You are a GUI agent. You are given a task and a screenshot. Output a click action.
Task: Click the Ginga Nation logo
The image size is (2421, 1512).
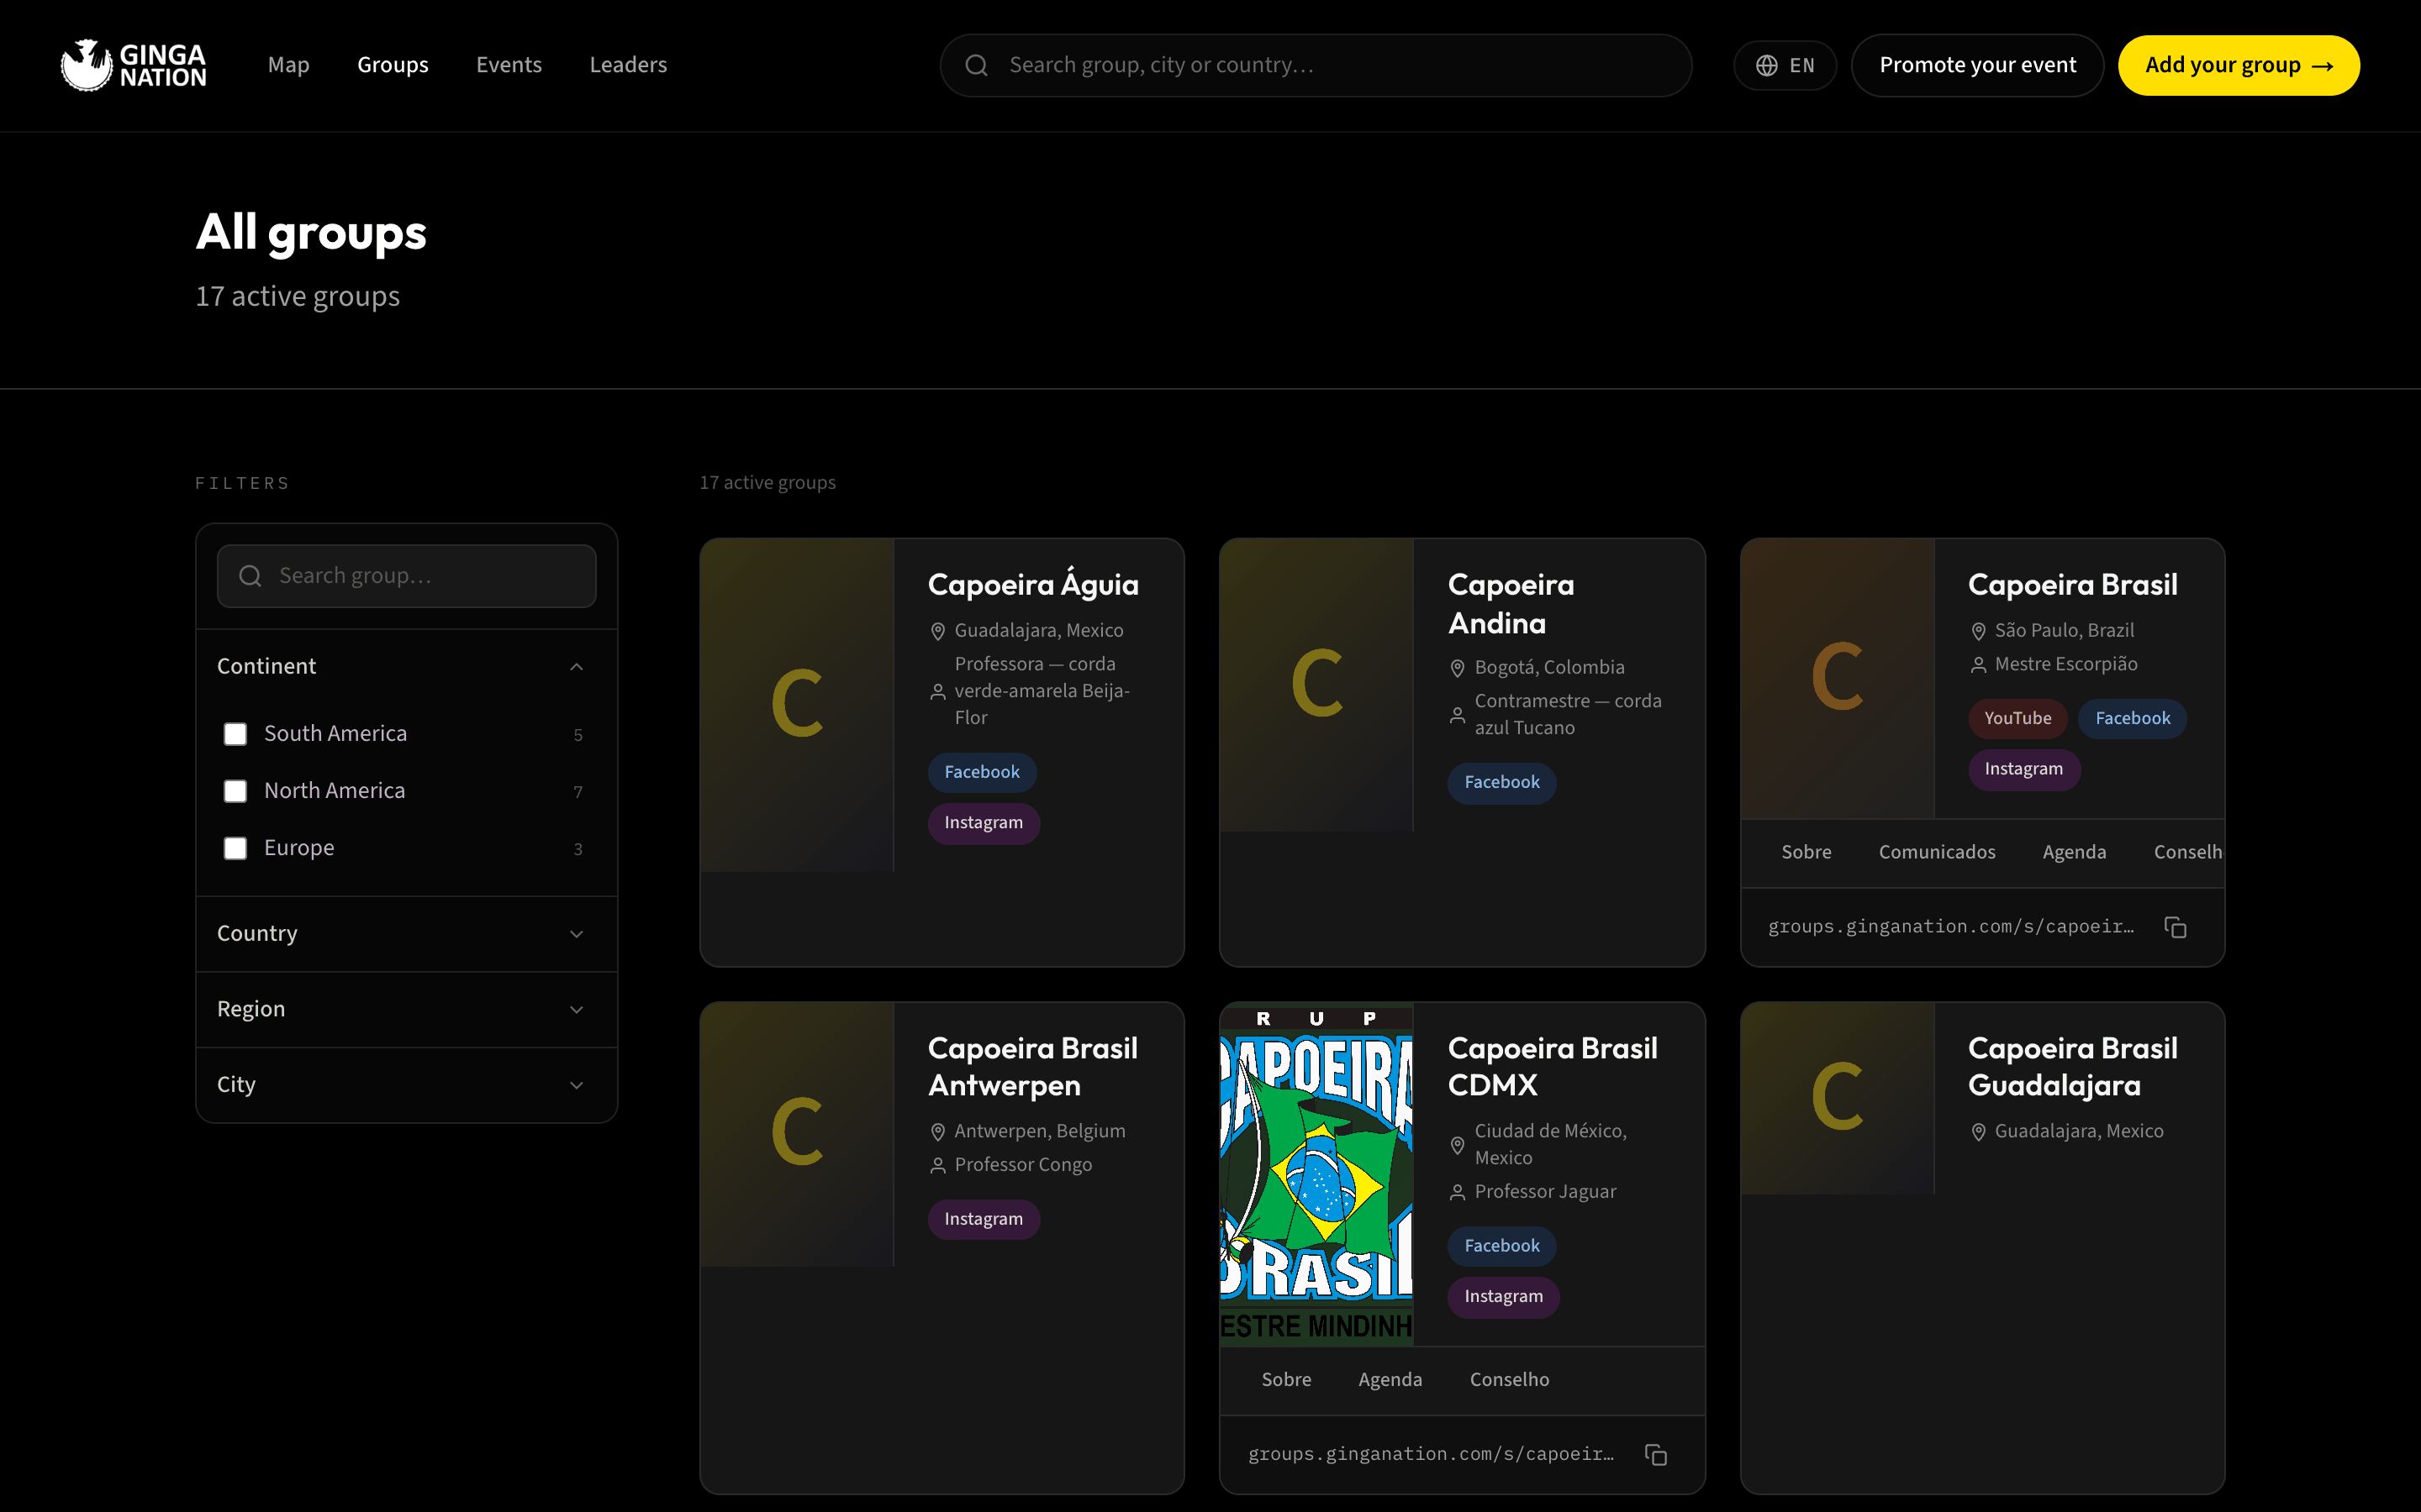click(133, 65)
